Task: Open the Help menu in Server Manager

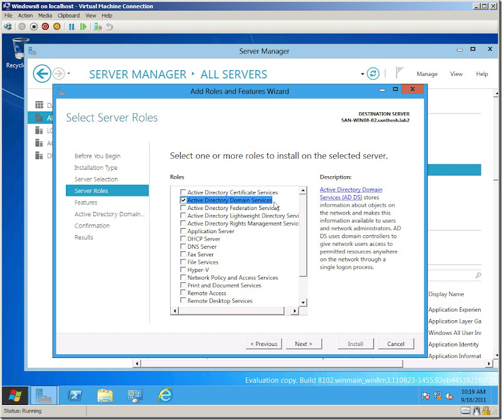Action: click(482, 74)
